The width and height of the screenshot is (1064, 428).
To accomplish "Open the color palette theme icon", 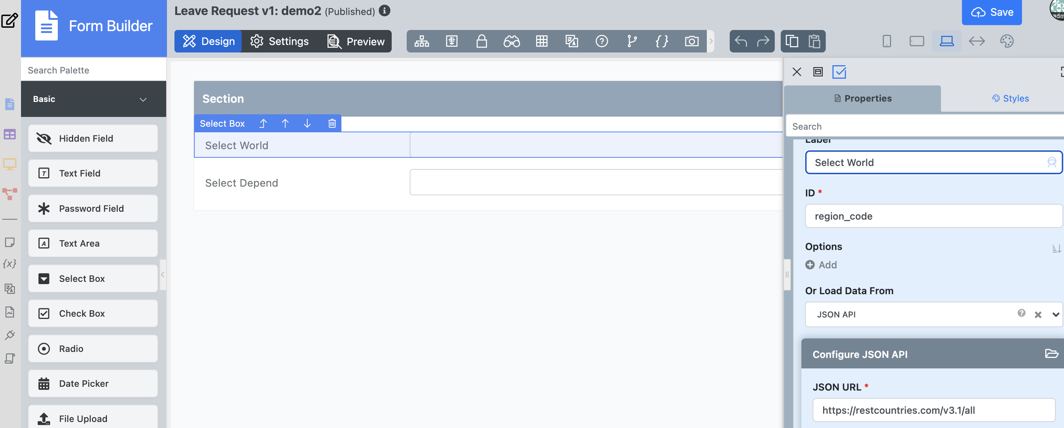I will pyautogui.click(x=1007, y=41).
